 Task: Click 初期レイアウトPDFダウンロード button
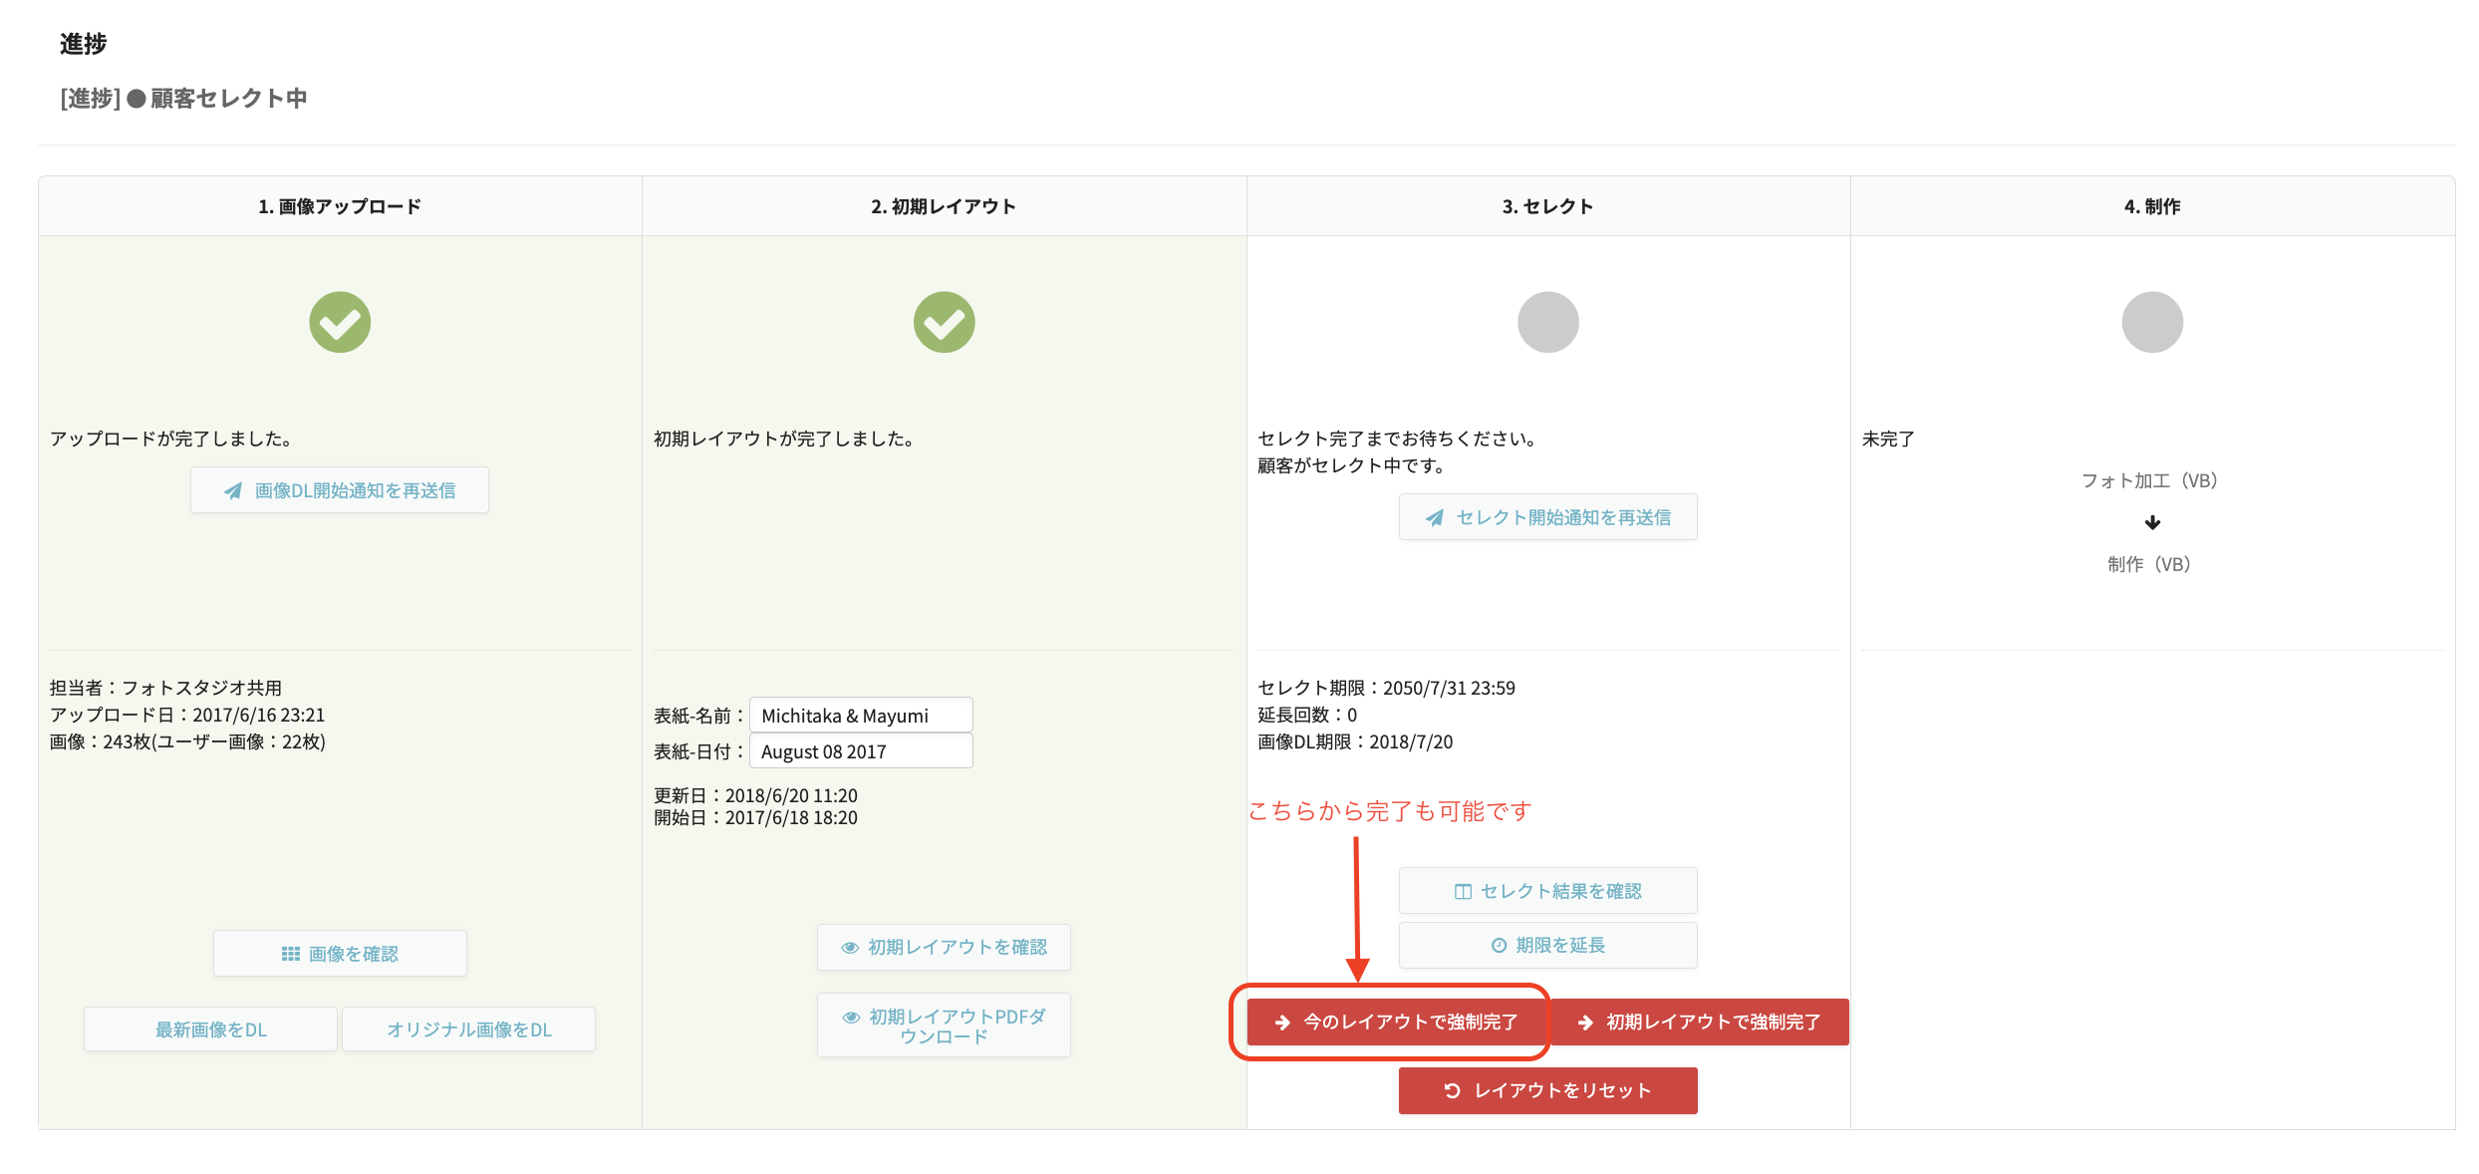(944, 1026)
